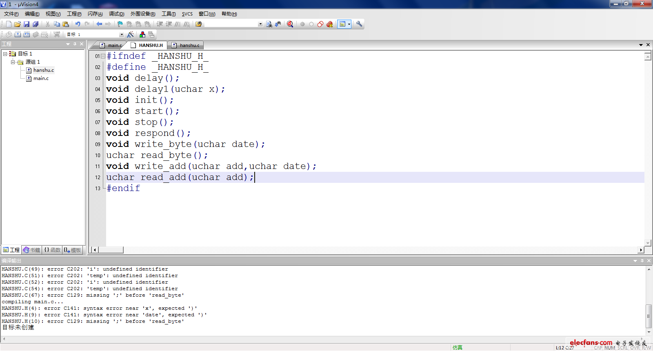
Task: Collapse the 源组 1 group node
Action: (x=13, y=62)
